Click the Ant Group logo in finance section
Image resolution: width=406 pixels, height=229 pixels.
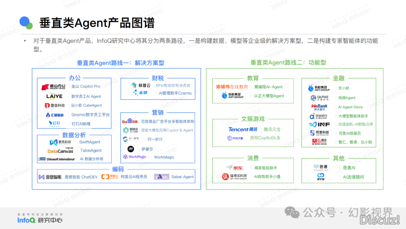tap(319, 88)
